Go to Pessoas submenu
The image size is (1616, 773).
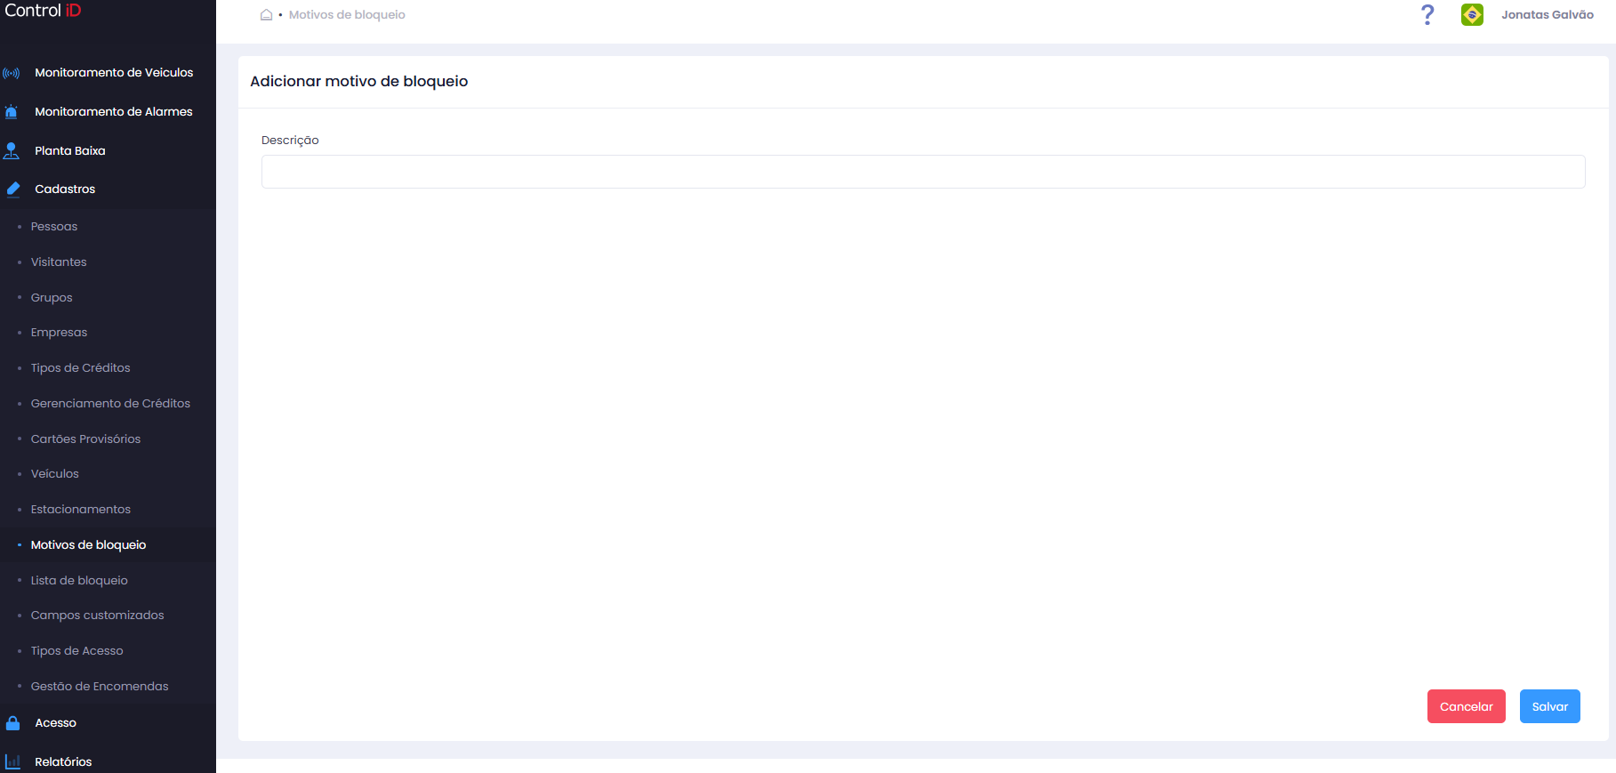pos(54,227)
